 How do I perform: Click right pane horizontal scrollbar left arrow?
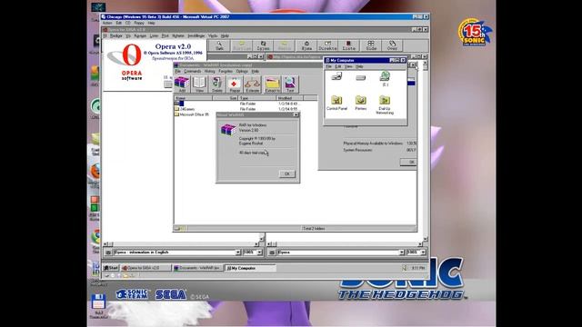coord(269,244)
